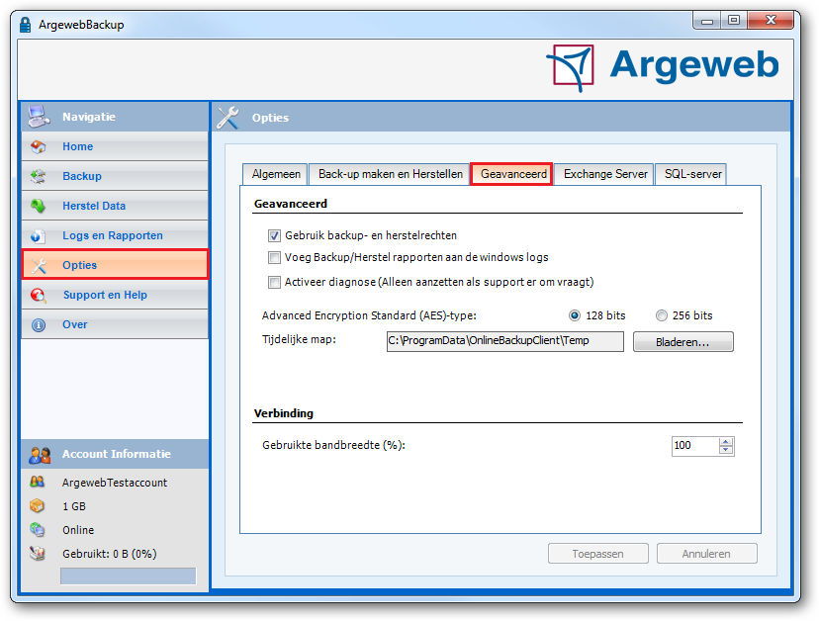Minimize the ArgewebBackup window
This screenshot has height=621, width=819.
tap(707, 21)
